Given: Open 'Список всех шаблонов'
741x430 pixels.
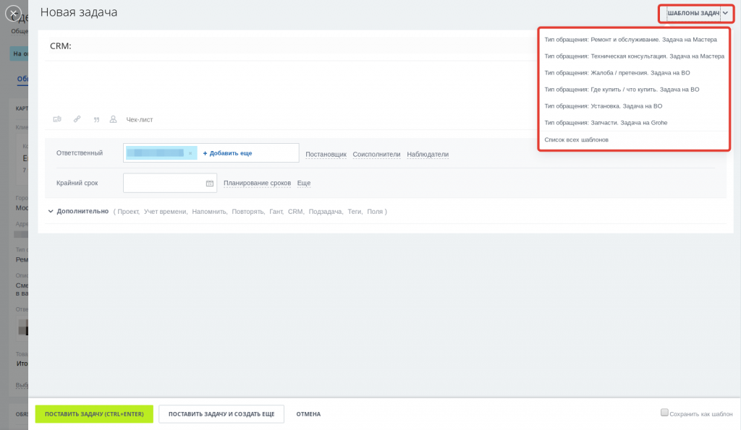Looking at the screenshot, I should (x=577, y=139).
